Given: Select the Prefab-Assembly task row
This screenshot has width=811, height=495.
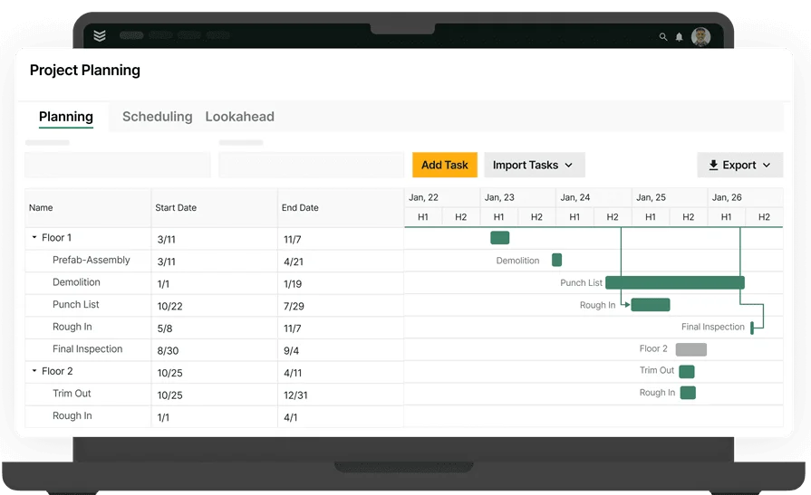Looking at the screenshot, I should point(91,261).
